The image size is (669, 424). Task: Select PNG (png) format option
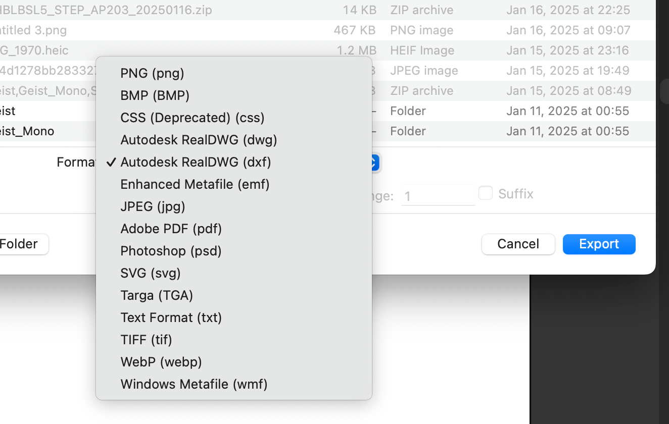tap(152, 73)
